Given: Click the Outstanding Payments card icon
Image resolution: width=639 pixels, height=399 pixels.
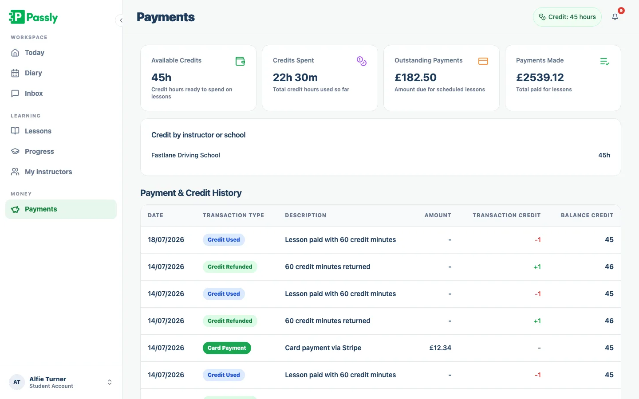Looking at the screenshot, I should coord(483,61).
